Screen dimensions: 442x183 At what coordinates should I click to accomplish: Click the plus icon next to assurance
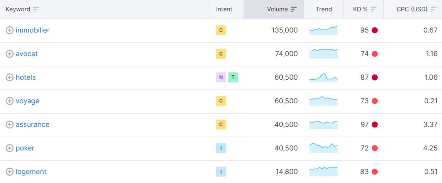pos(9,124)
